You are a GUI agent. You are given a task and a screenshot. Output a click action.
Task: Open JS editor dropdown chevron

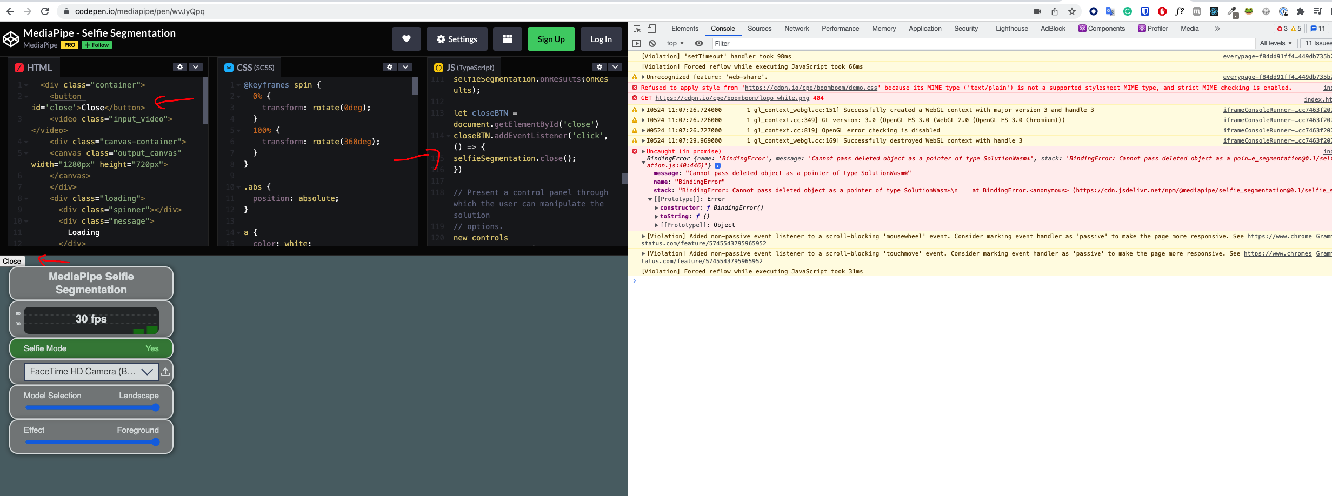click(x=615, y=67)
